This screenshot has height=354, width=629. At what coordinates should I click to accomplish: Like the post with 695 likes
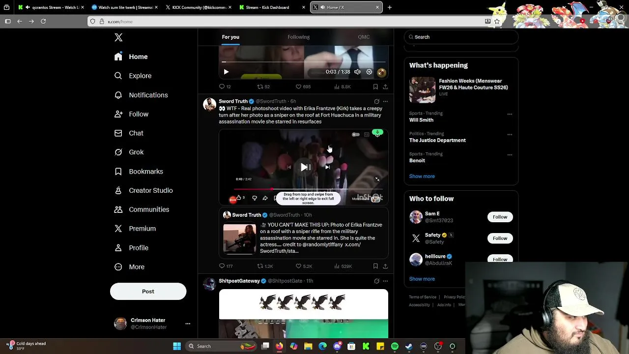tap(303, 87)
